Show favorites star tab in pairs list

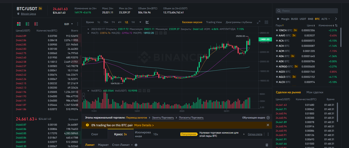(277, 19)
